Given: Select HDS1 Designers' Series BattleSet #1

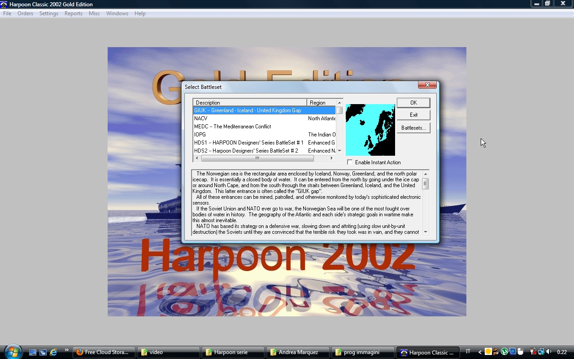Looking at the screenshot, I should (264, 143).
